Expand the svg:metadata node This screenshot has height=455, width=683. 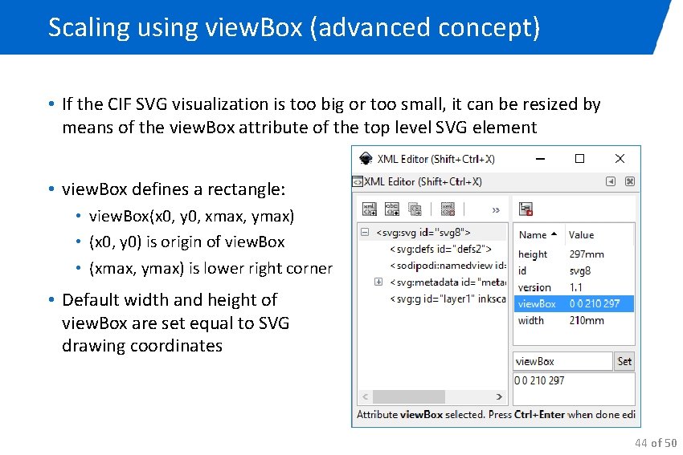pyautogui.click(x=378, y=282)
